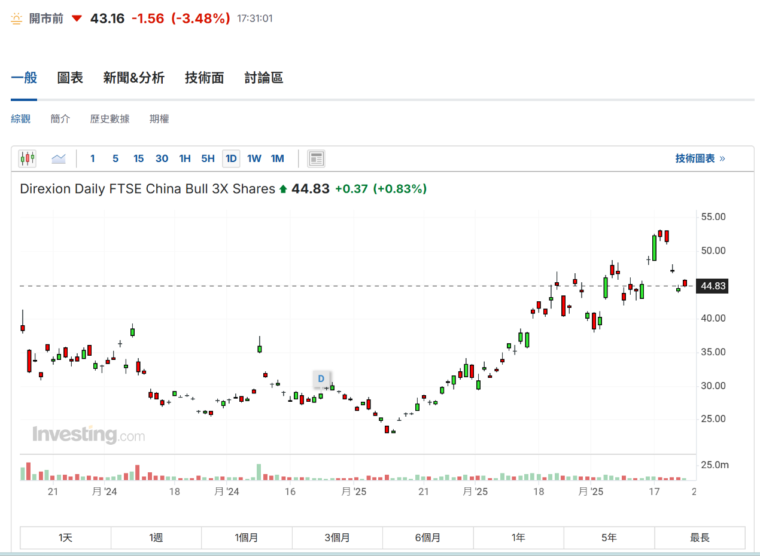Set chart interval to 5H
Image resolution: width=760 pixels, height=556 pixels.
point(208,158)
